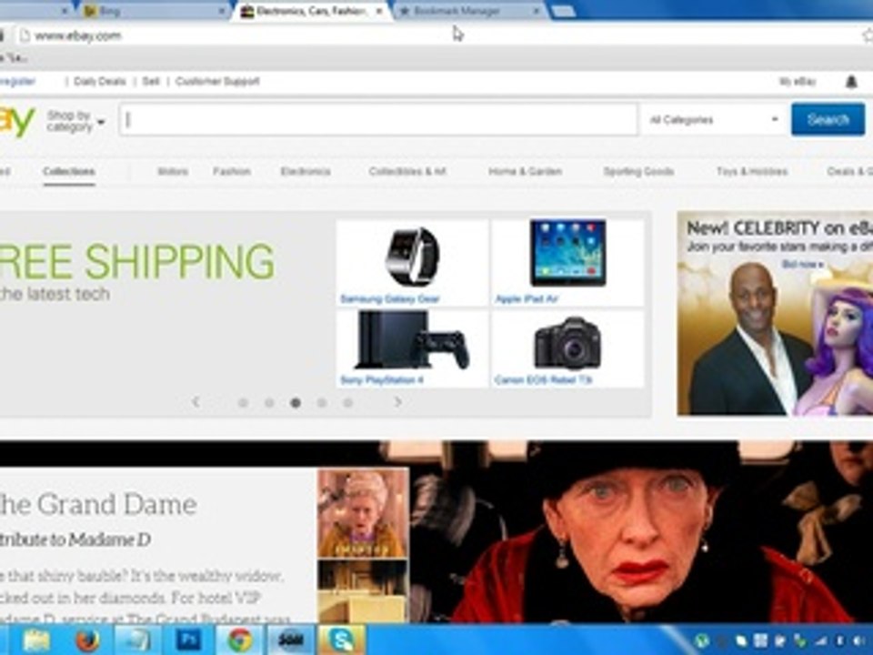This screenshot has width=873, height=655.
Task: Open the file explorer folder in taskbar
Action: click(x=36, y=640)
